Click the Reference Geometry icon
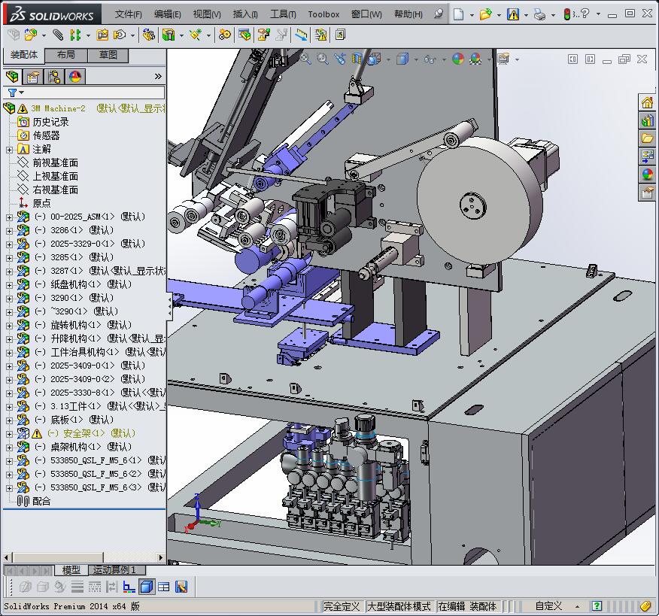The image size is (659, 616). pos(196,35)
